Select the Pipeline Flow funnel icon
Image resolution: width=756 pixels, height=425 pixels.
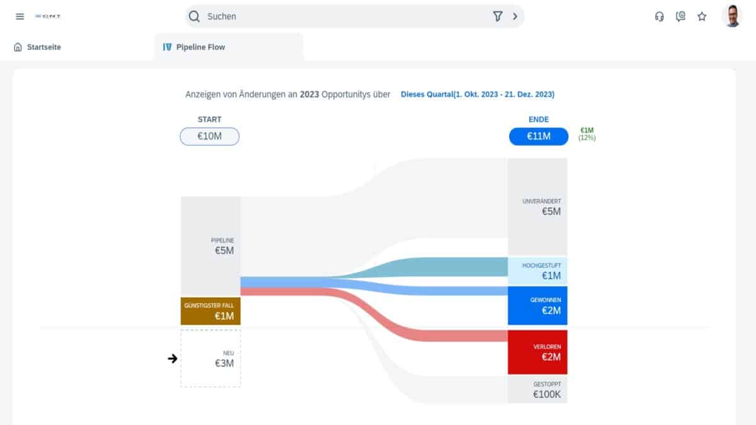pos(166,46)
